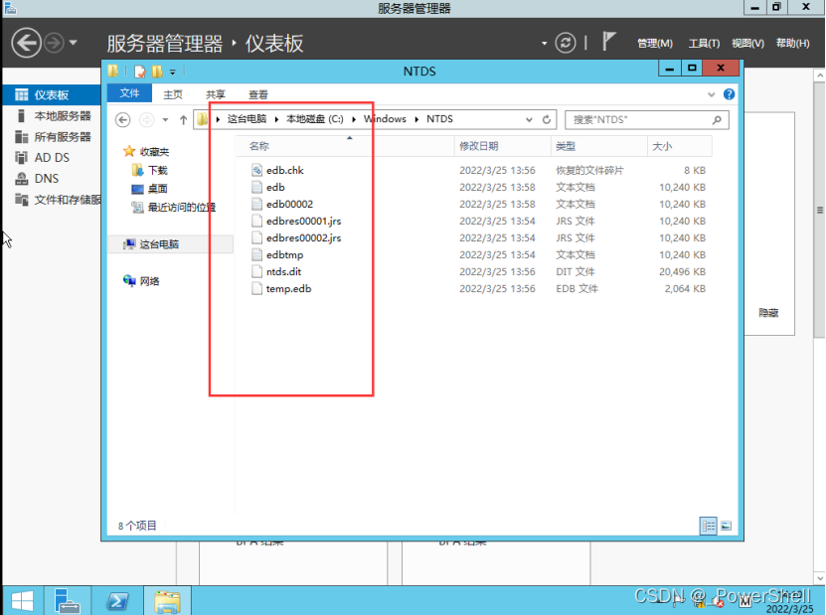This screenshot has width=826, height=615.
Task: Click the 隐藏 link in Server Manager dashboard
Action: point(768,313)
